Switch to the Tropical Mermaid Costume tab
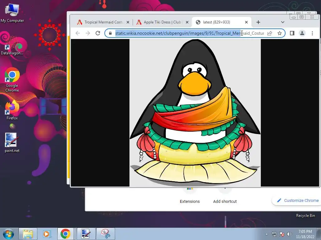Screen dimensions: 321x240 click(x=100, y=22)
